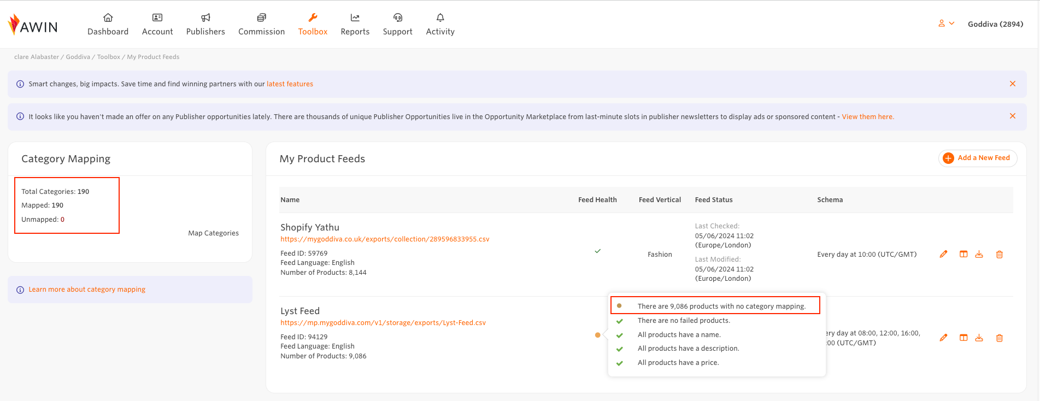Open the Reports menu
This screenshot has height=401, width=1040.
[x=355, y=25]
